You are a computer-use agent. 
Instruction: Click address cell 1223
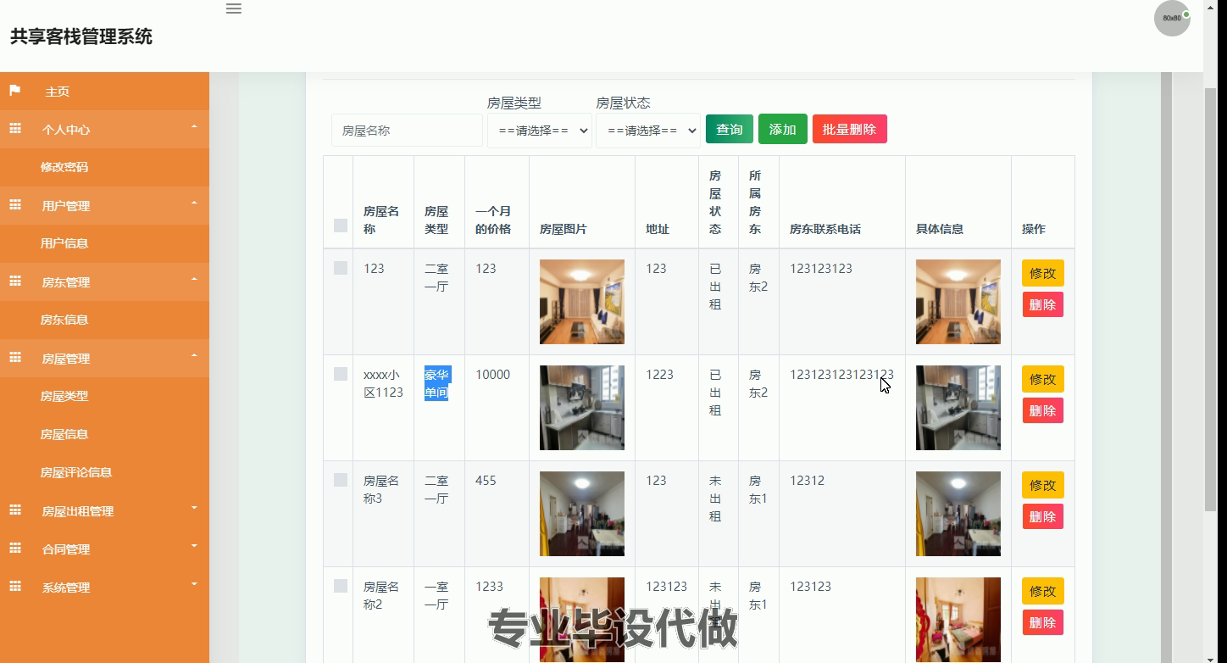659,374
